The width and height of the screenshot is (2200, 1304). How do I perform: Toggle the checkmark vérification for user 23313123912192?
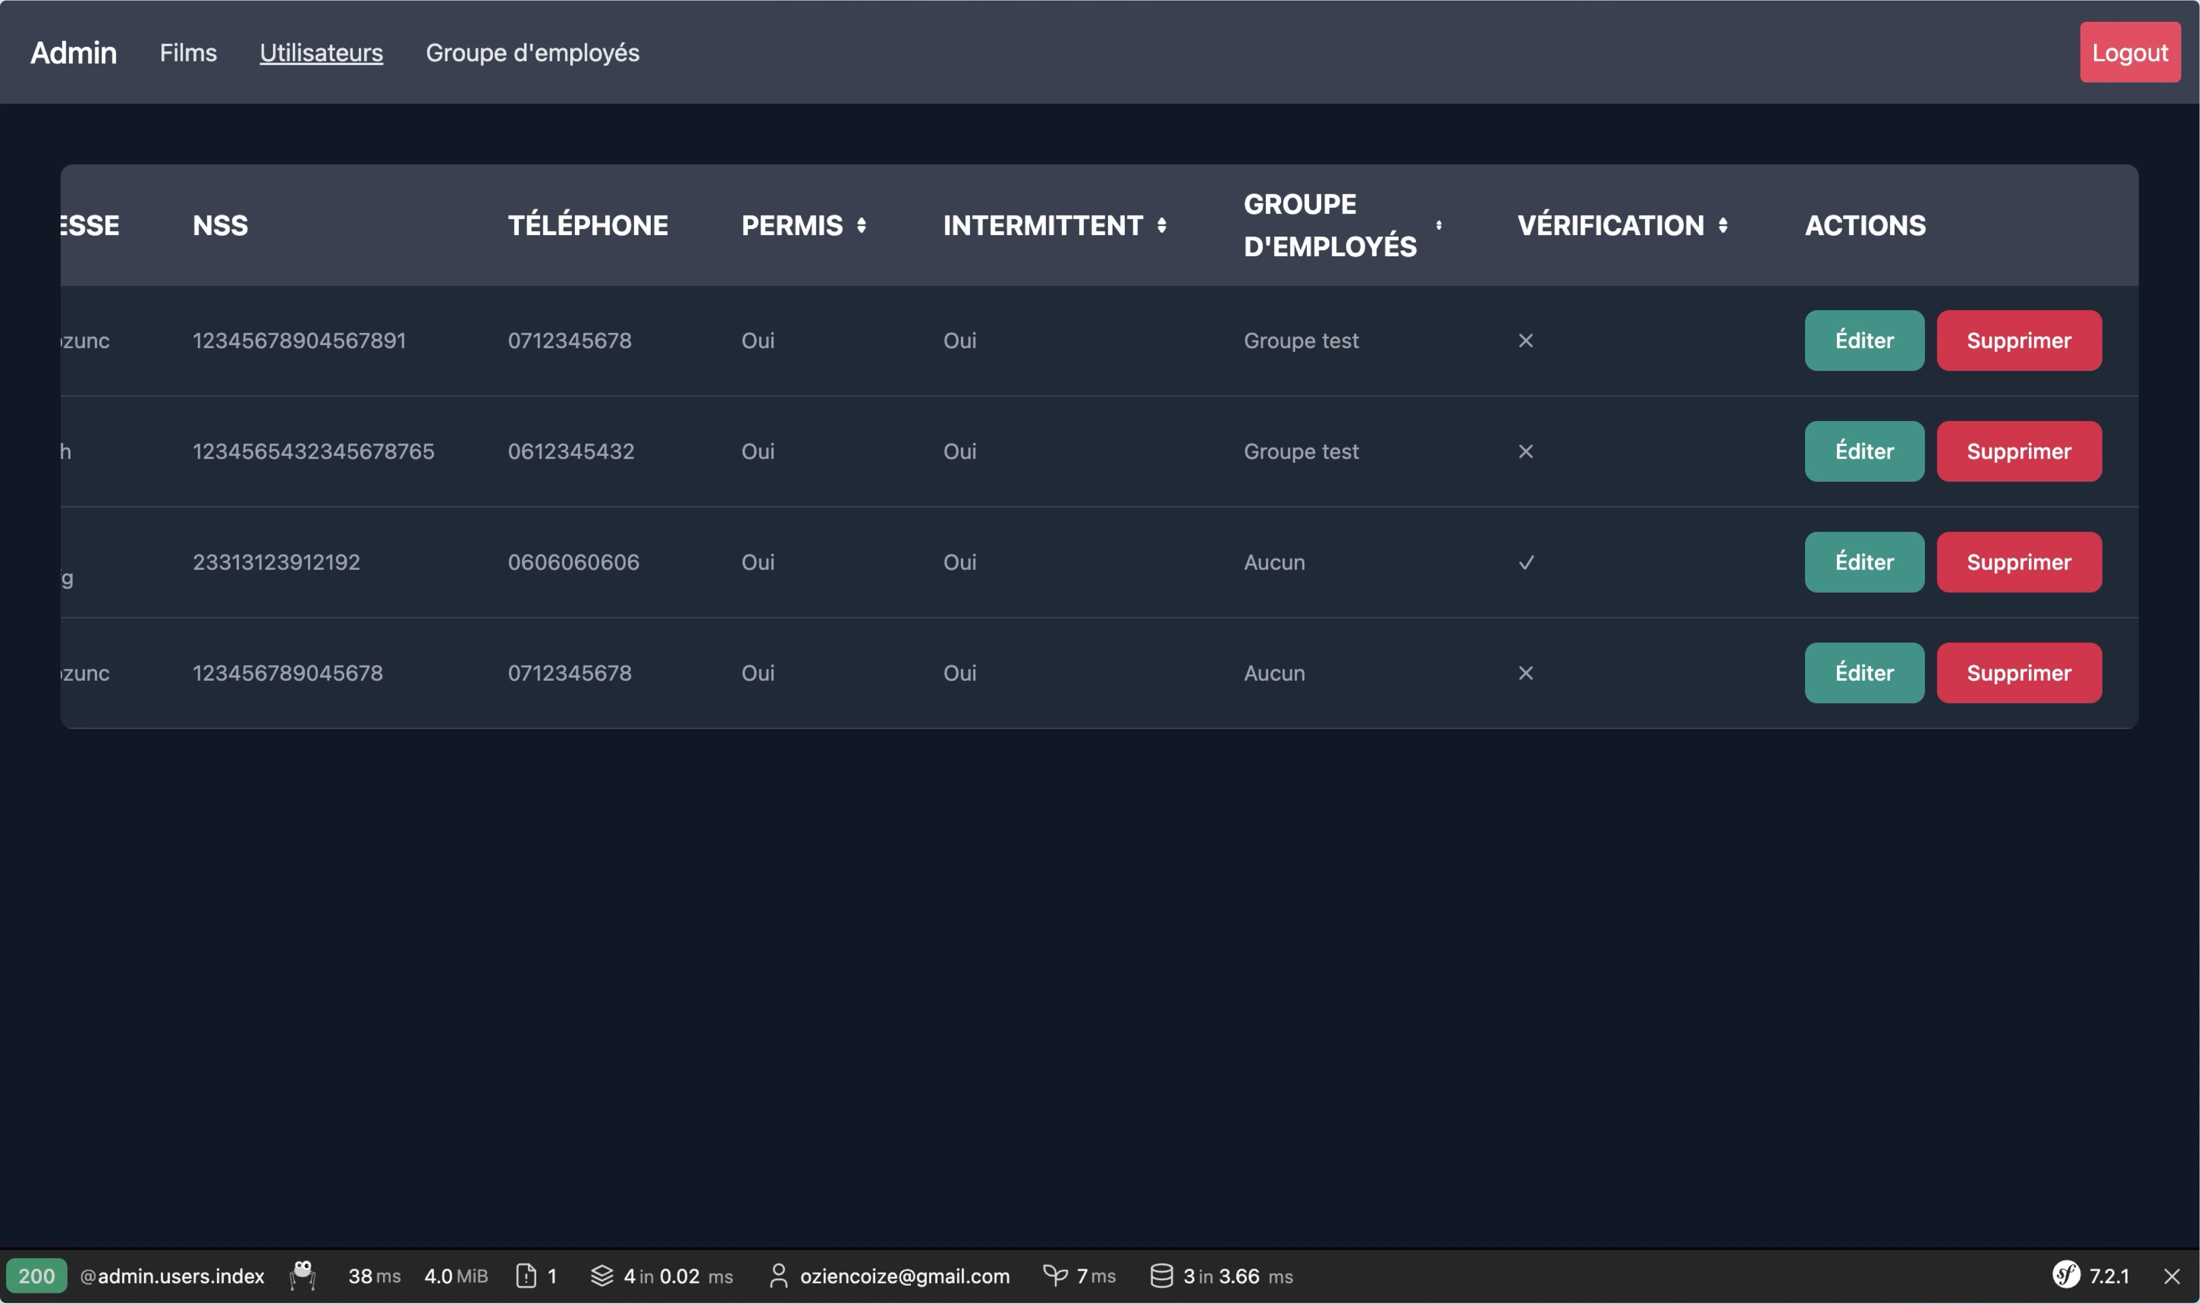pos(1526,562)
